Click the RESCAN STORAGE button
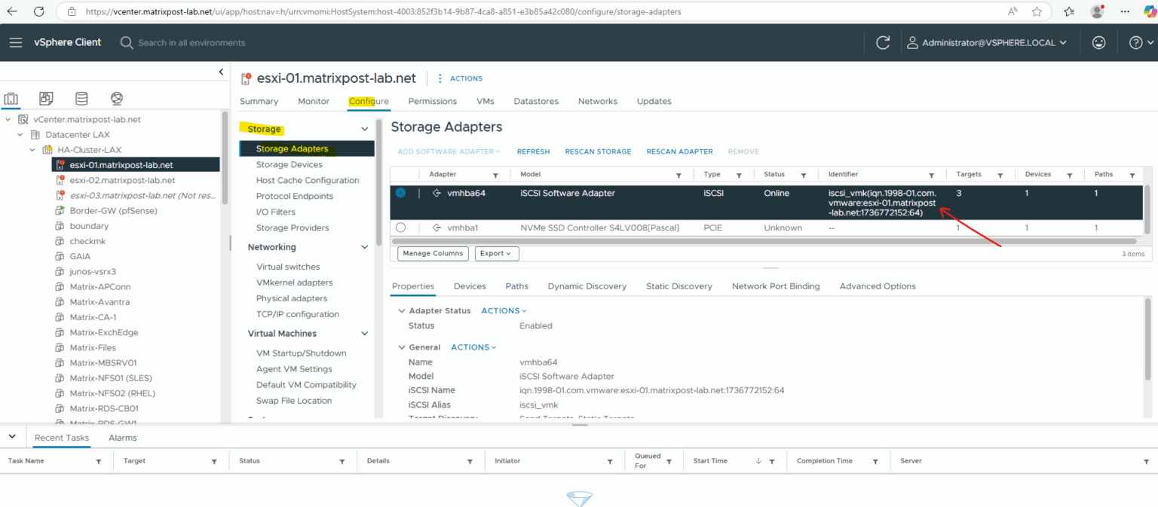Viewport: 1158px width, 507px height. pyautogui.click(x=598, y=151)
